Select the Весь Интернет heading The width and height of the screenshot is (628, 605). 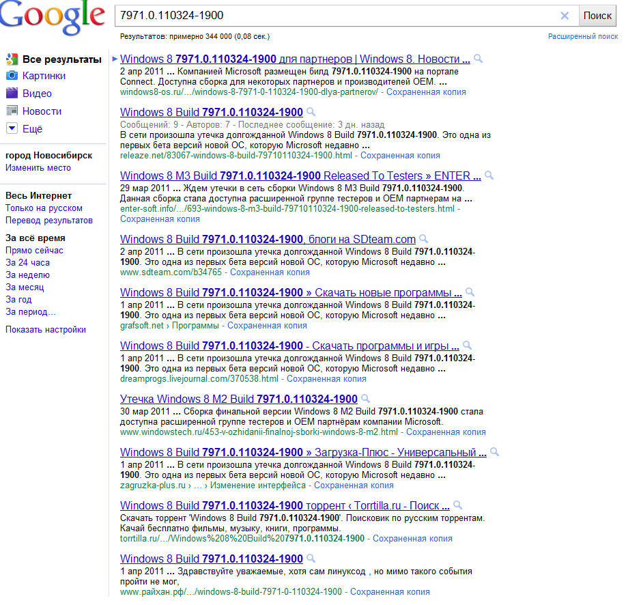[x=38, y=196]
